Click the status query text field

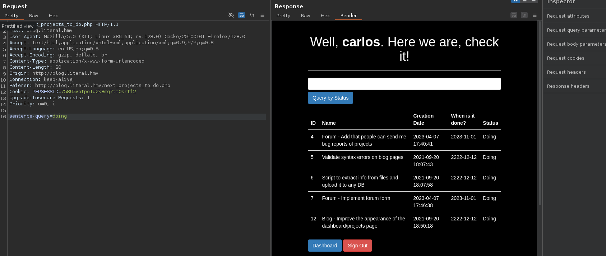point(404,84)
